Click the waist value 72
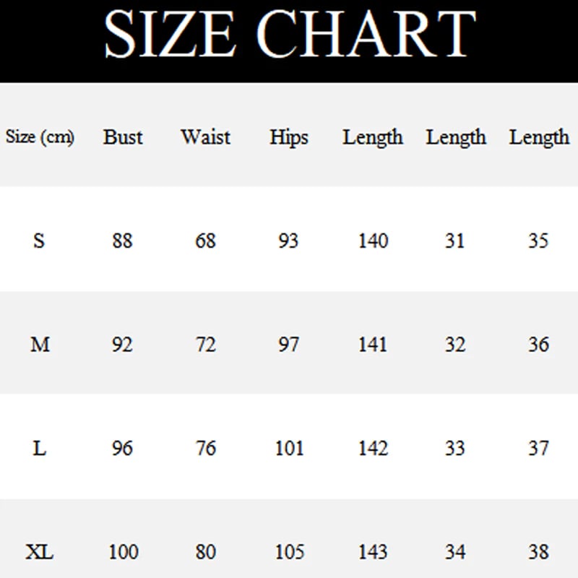Screen dimensions: 578x578 [x=205, y=345]
